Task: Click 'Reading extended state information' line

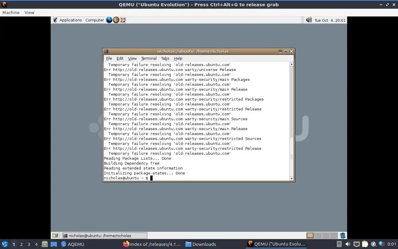Action: [143, 168]
